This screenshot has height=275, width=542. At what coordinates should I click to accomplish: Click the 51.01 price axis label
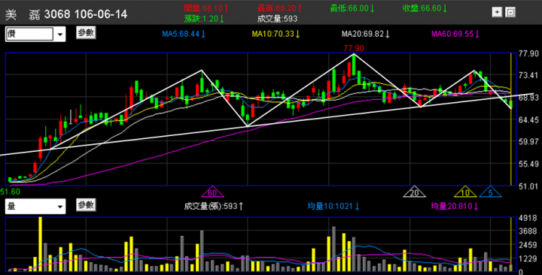[529, 186]
